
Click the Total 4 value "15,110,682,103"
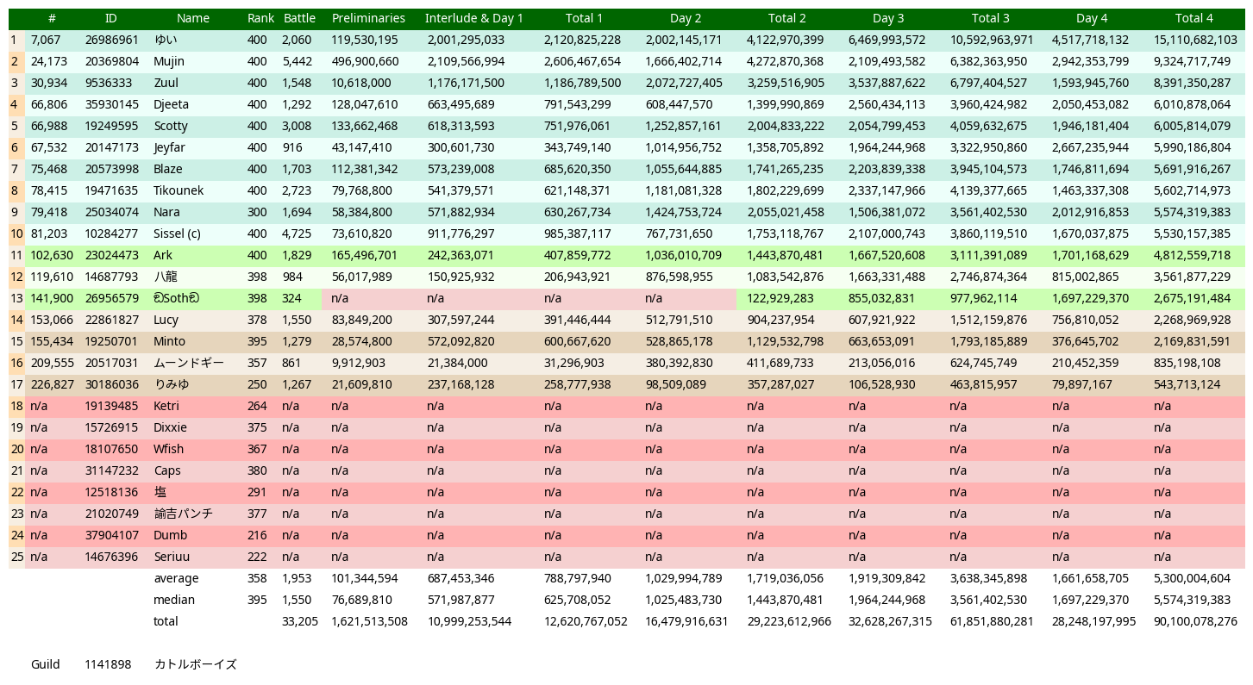tap(1195, 40)
